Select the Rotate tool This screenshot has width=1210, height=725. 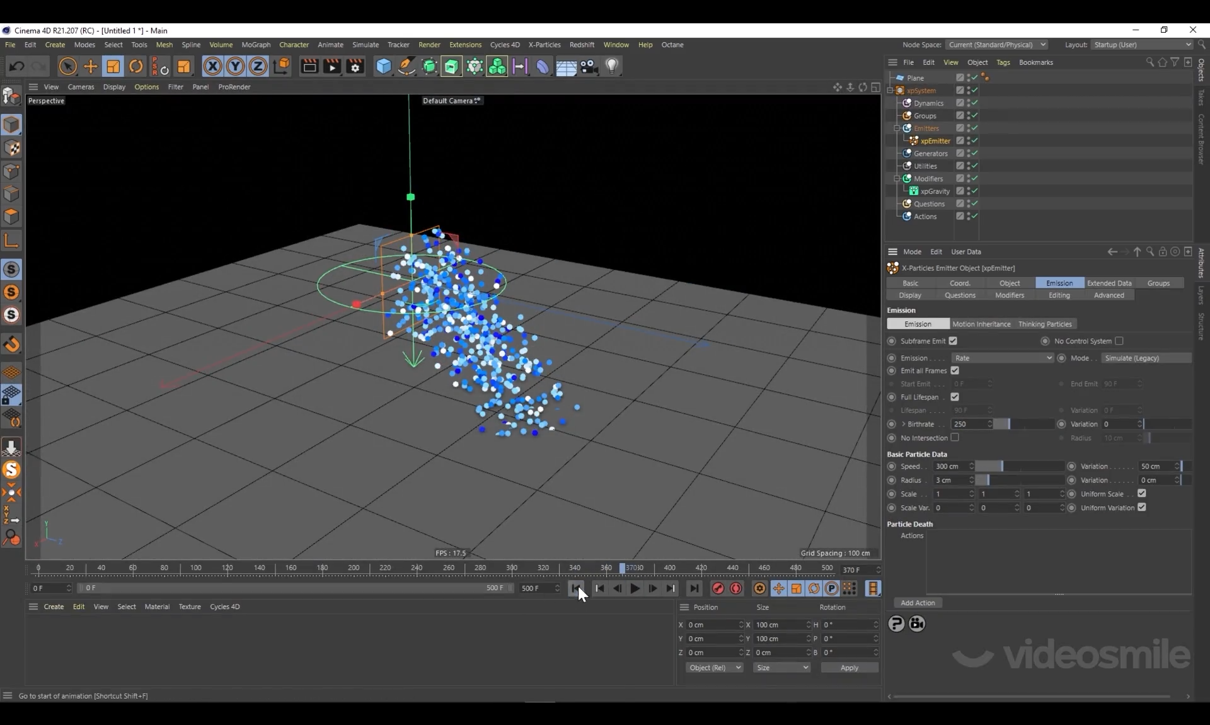tap(135, 66)
